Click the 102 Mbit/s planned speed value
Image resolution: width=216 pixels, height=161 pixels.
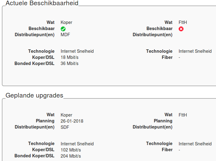coord(71,150)
